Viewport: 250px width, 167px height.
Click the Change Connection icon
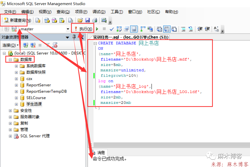pos(14,29)
